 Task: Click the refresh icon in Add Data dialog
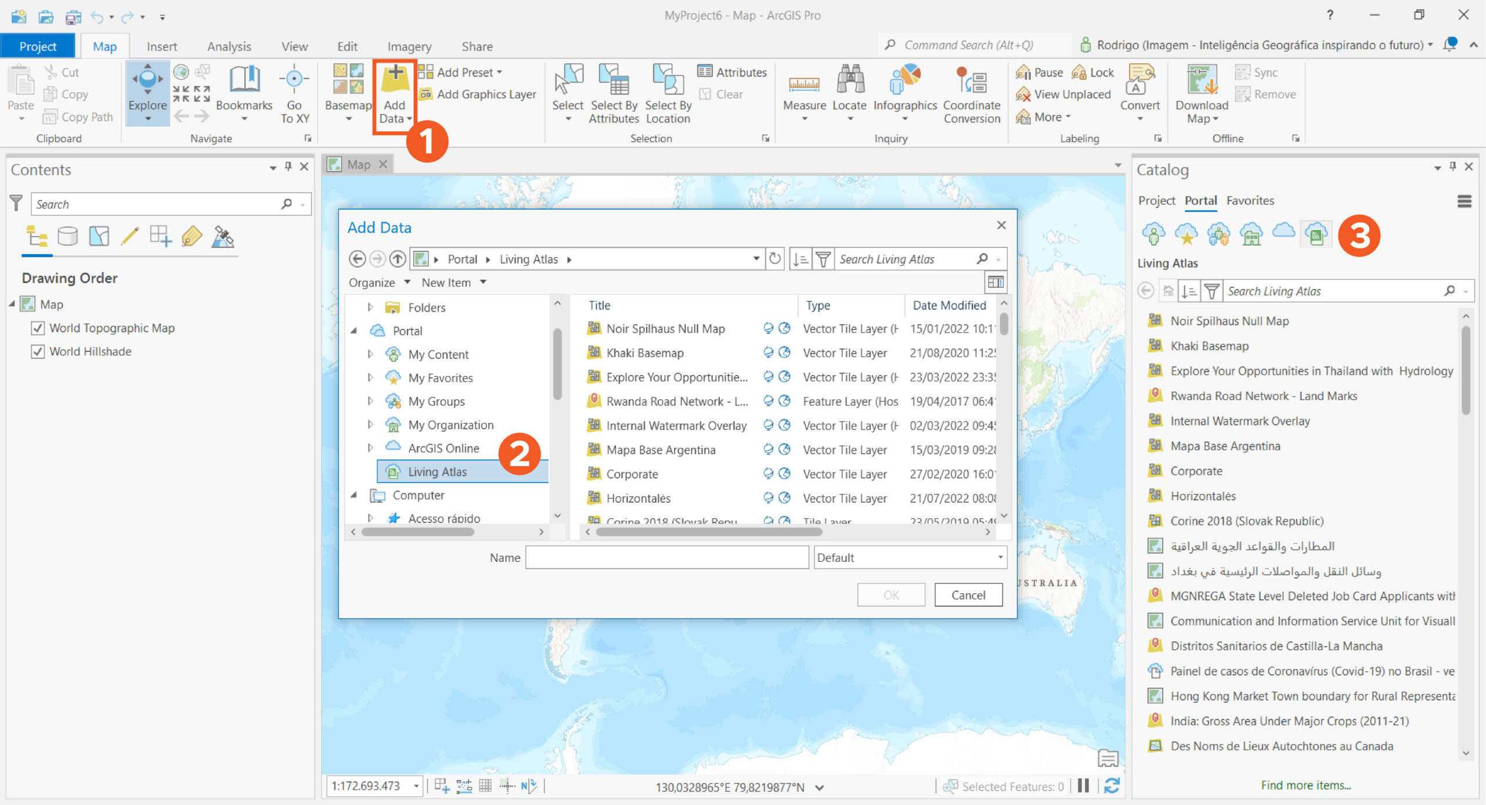click(775, 259)
